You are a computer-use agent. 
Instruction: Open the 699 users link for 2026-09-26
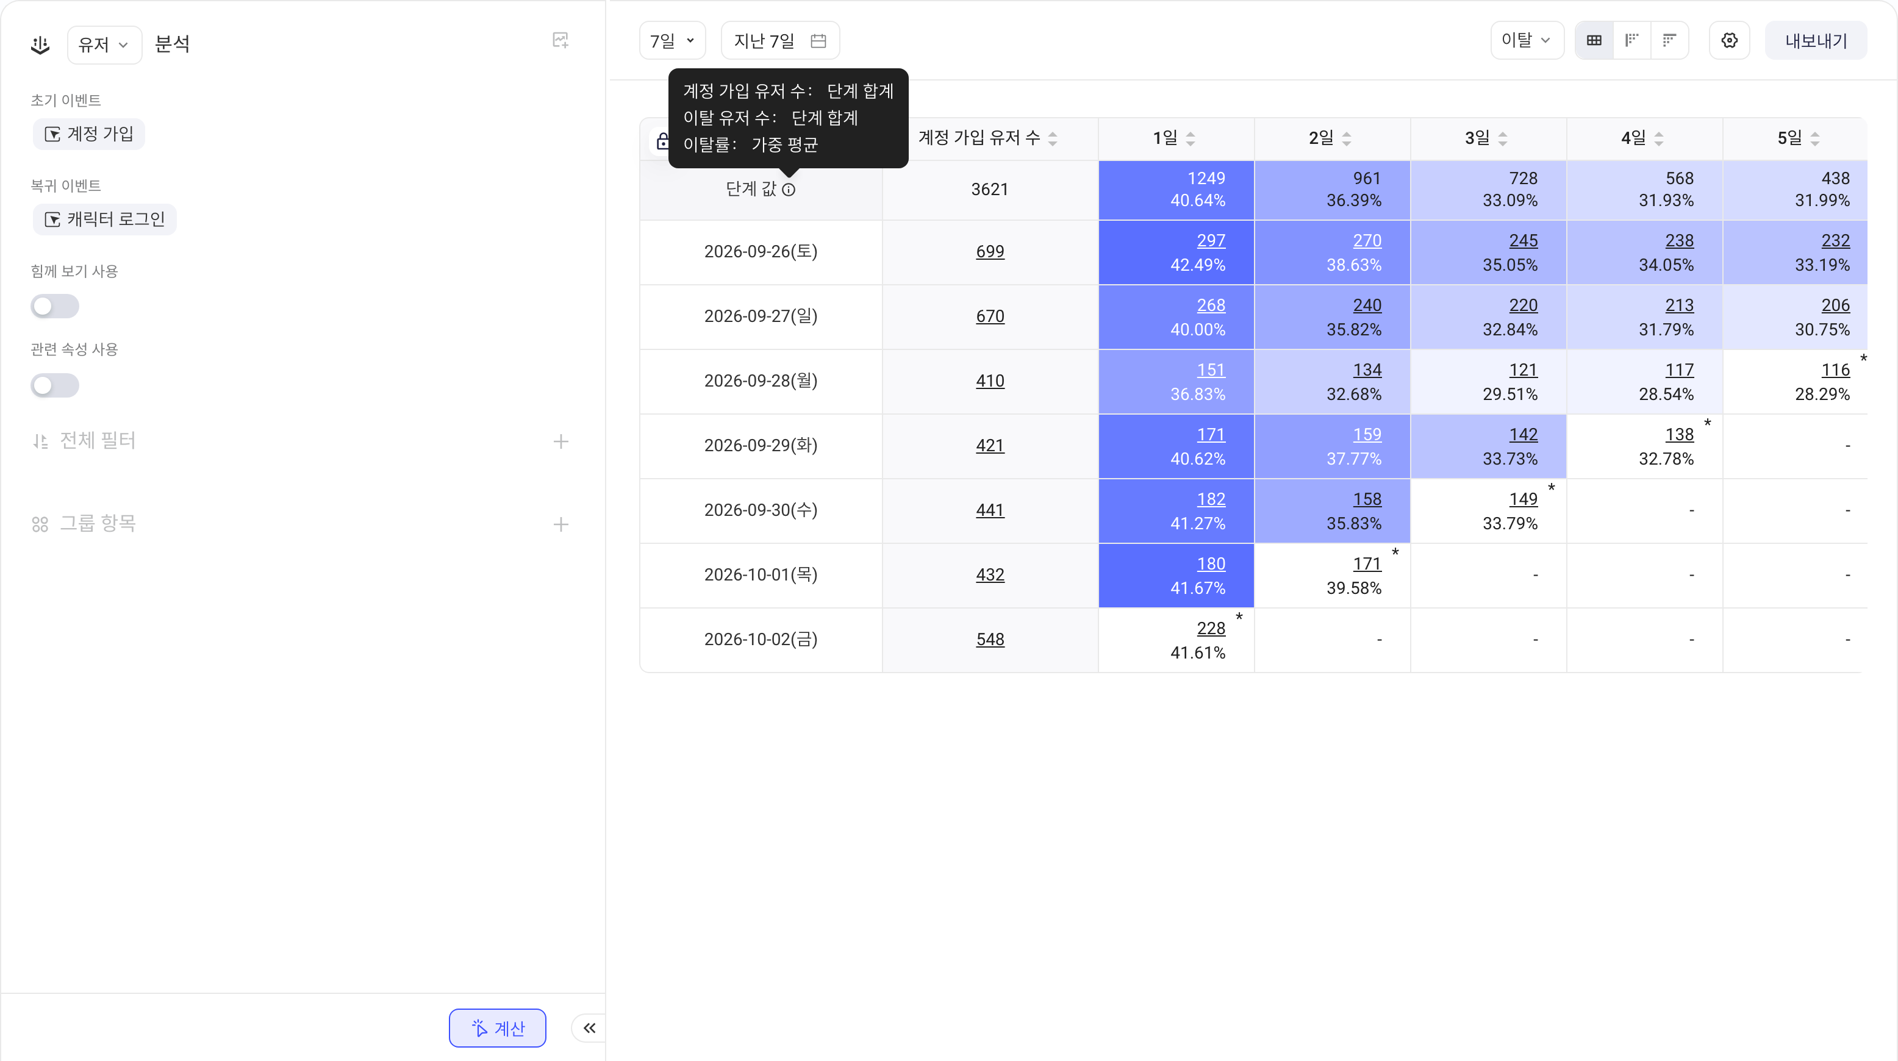989,252
